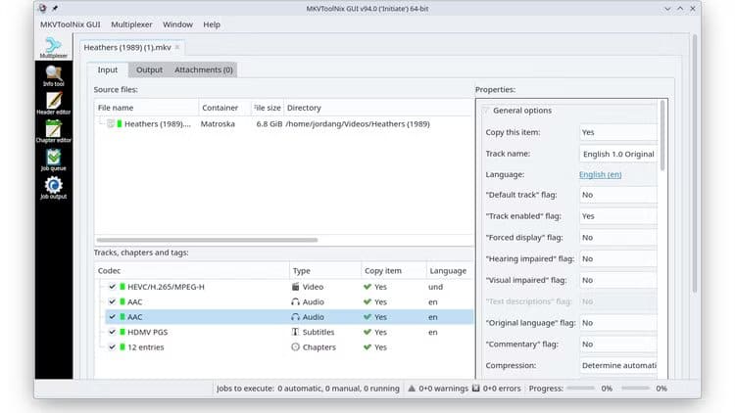
Task: Open the "Forced display" flag dropdown
Action: coord(618,238)
